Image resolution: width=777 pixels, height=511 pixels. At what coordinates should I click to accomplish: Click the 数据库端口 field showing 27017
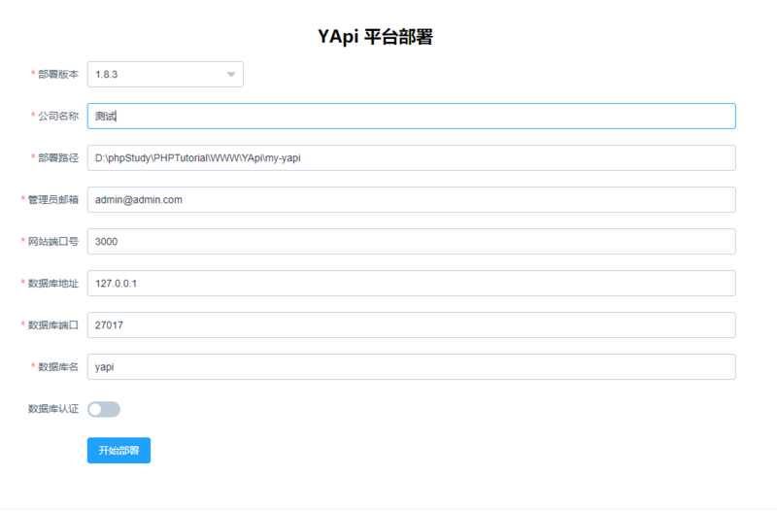(x=411, y=325)
